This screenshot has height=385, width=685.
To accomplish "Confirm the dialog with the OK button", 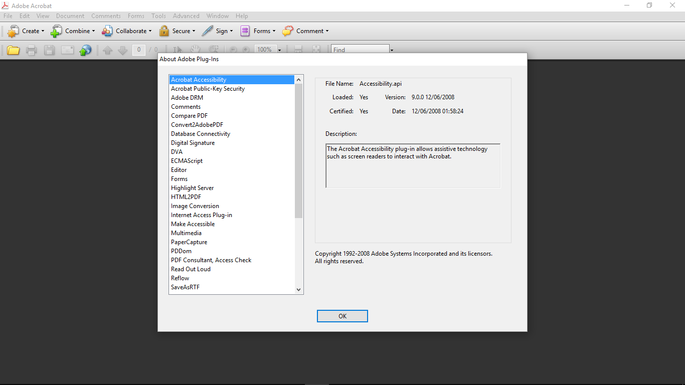I will click(x=342, y=316).
